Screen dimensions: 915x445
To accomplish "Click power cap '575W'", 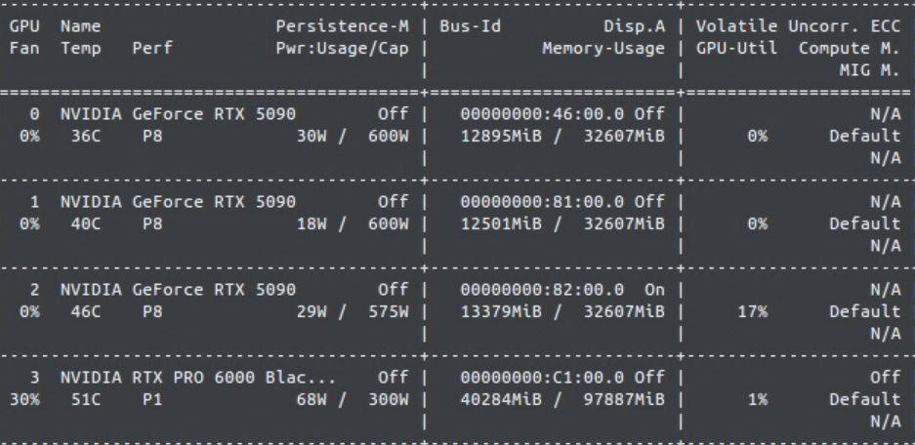I will [x=389, y=311].
